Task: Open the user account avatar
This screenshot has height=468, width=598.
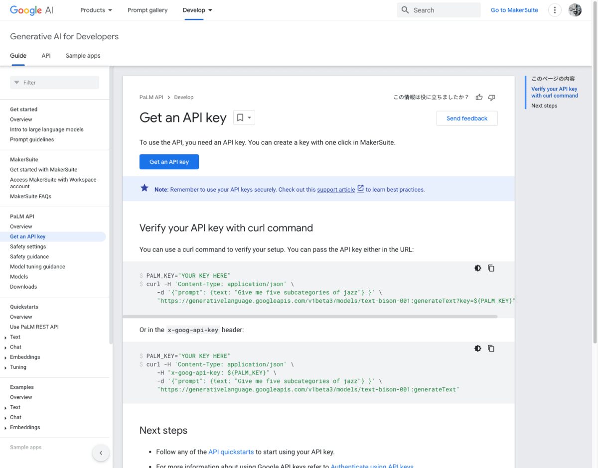Action: tap(575, 10)
